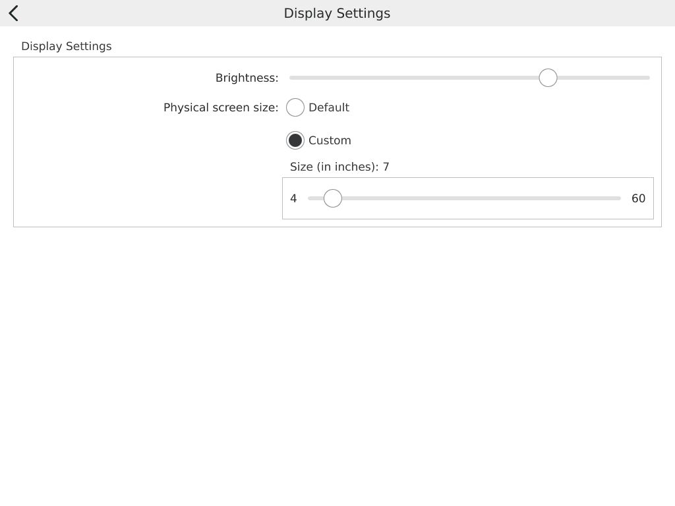Click the Size (in inches): 7 label
675x506 pixels.
click(339, 167)
